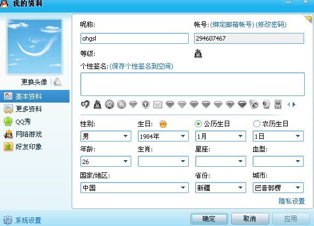This screenshot has width=314, height=226.
Task: Click the diamond icon between 拍 and the shield
Action: 133,104
